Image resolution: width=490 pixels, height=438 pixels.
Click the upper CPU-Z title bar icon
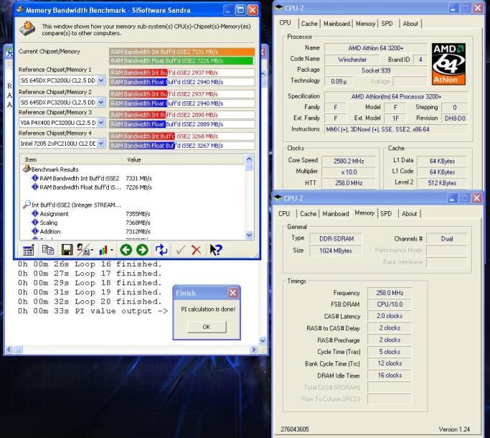click(278, 8)
